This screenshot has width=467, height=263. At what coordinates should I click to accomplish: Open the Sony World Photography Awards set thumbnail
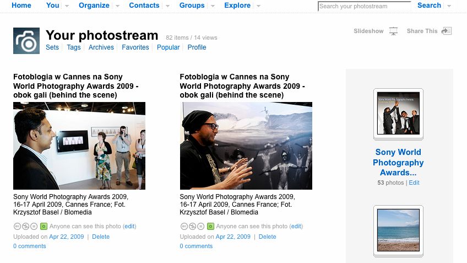pyautogui.click(x=398, y=114)
